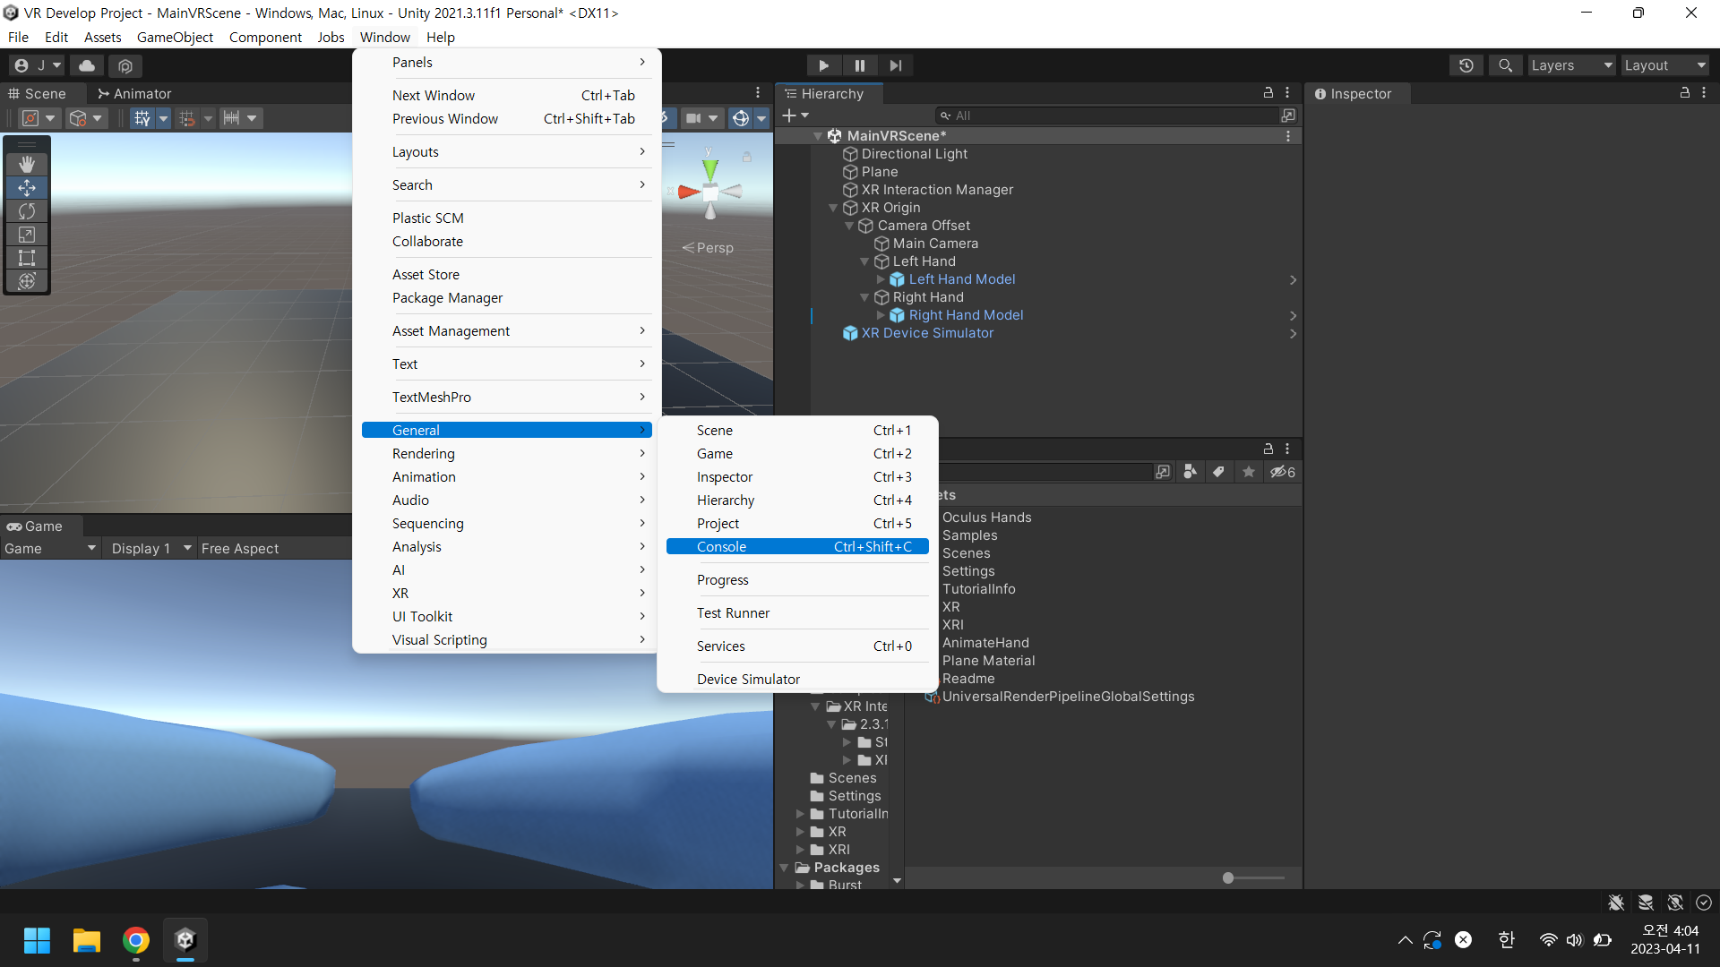Click the scene orientation gizmo center cube
This screenshot has height=967, width=1720.
pyautogui.click(x=710, y=191)
